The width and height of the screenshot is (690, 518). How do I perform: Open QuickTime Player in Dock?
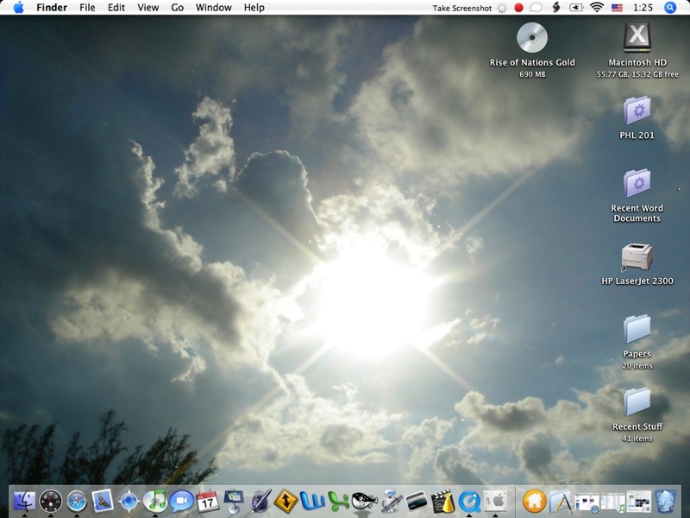(469, 501)
